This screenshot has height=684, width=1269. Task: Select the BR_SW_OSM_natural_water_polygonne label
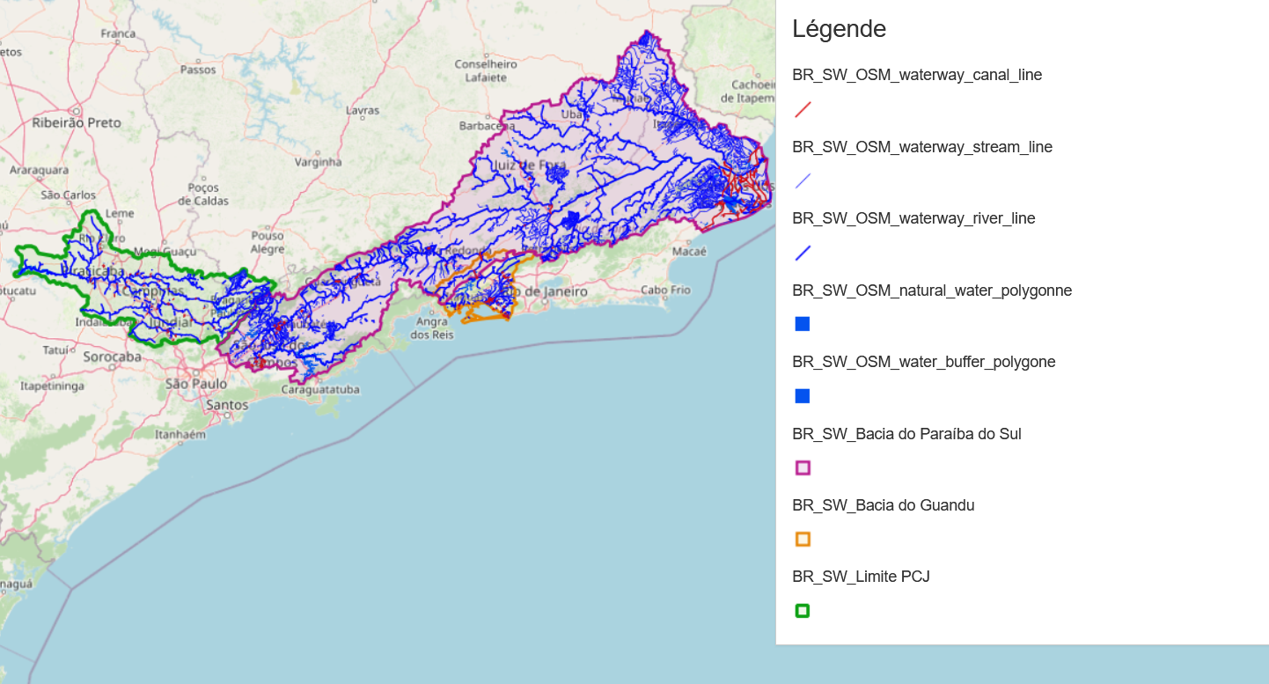(x=932, y=291)
